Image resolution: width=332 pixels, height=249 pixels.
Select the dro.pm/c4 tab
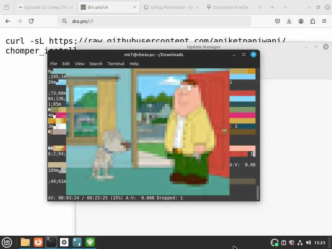click(109, 7)
